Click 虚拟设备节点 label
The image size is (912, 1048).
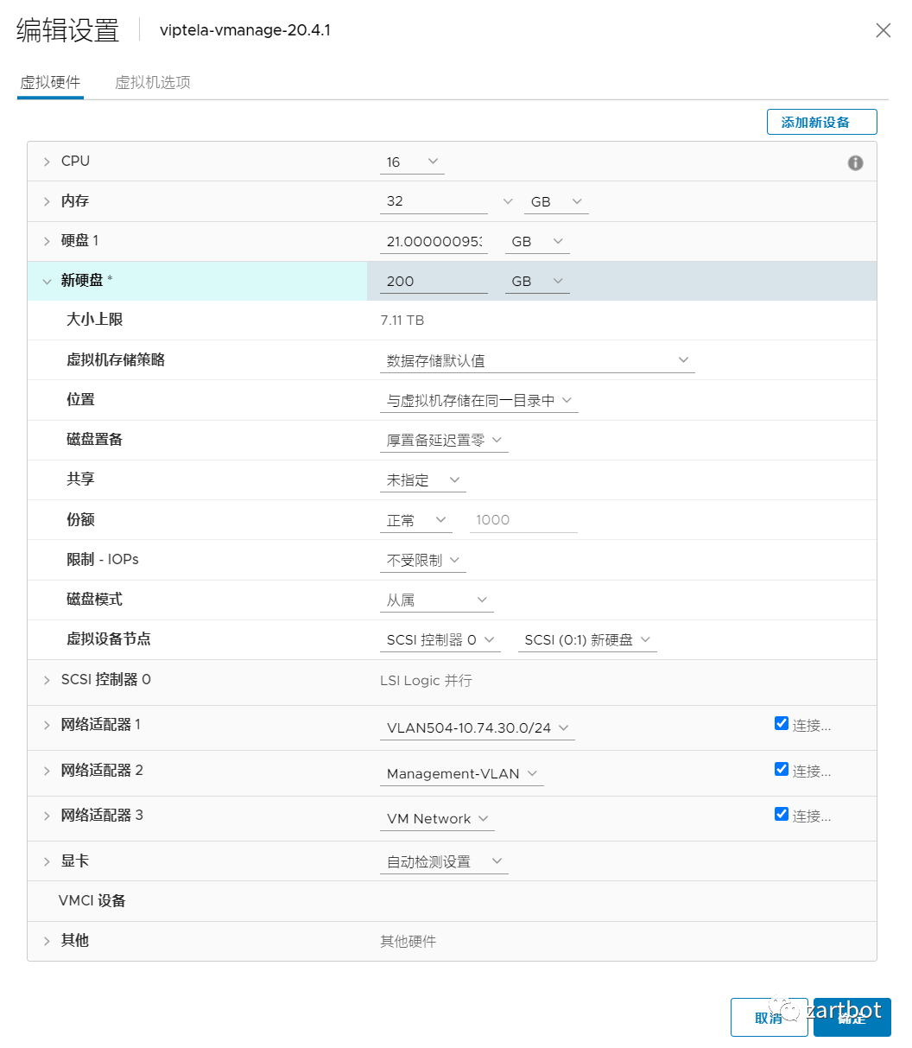[109, 639]
